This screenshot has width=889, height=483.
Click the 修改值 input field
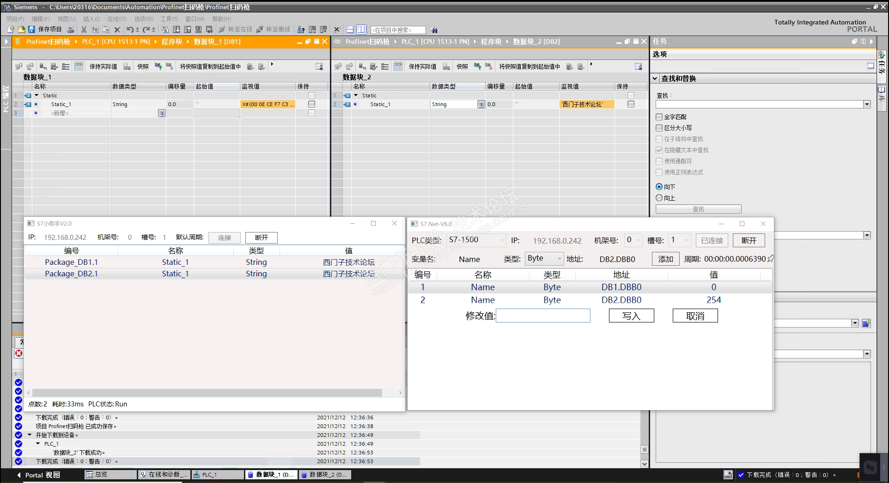pyautogui.click(x=543, y=316)
